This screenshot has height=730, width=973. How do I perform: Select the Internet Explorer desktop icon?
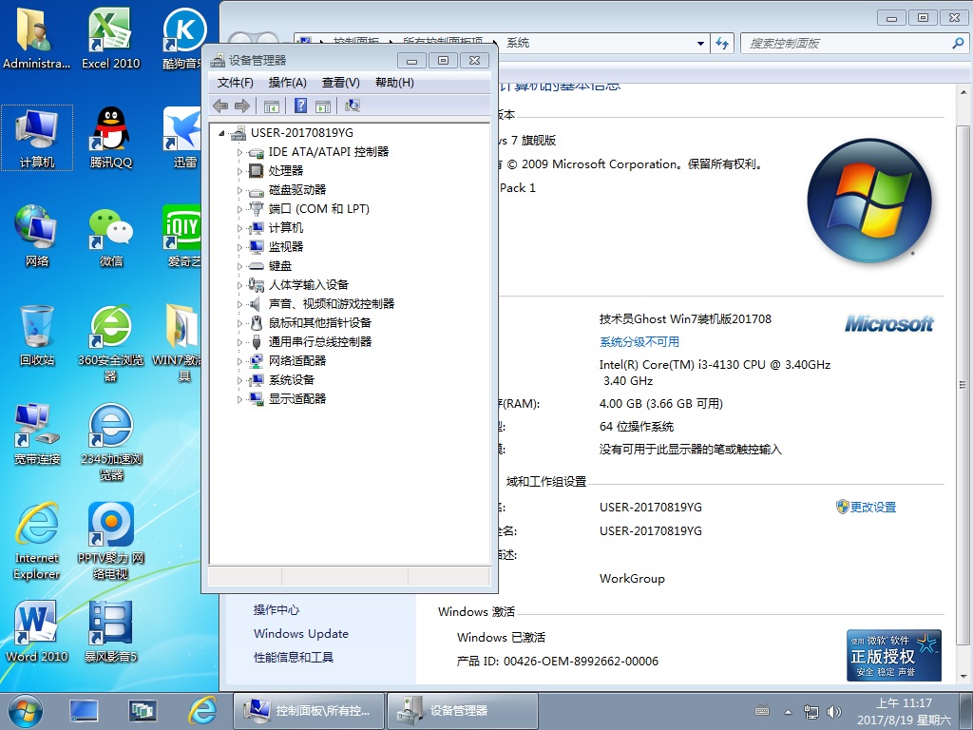pyautogui.click(x=37, y=541)
